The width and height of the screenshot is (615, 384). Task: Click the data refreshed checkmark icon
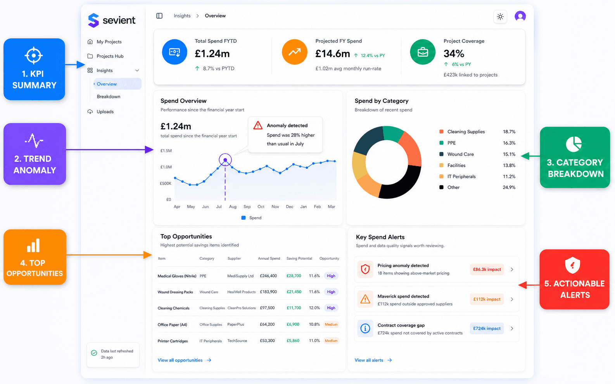pos(94,353)
